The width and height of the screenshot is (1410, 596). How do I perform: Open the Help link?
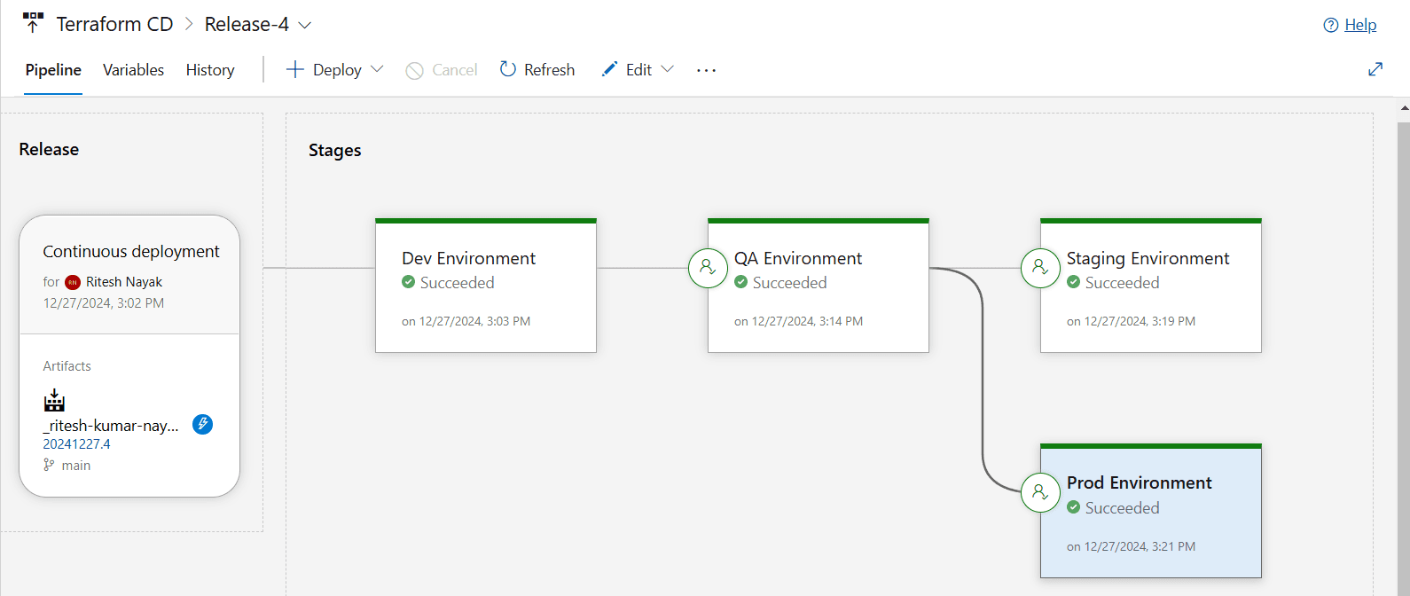tap(1359, 25)
